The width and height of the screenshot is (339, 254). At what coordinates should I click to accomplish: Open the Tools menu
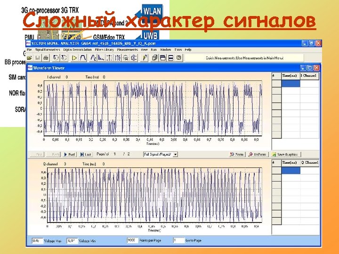coord(178,50)
